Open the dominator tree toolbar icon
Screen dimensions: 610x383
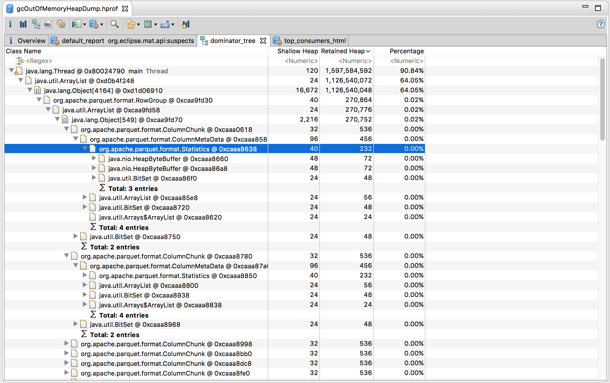36,24
